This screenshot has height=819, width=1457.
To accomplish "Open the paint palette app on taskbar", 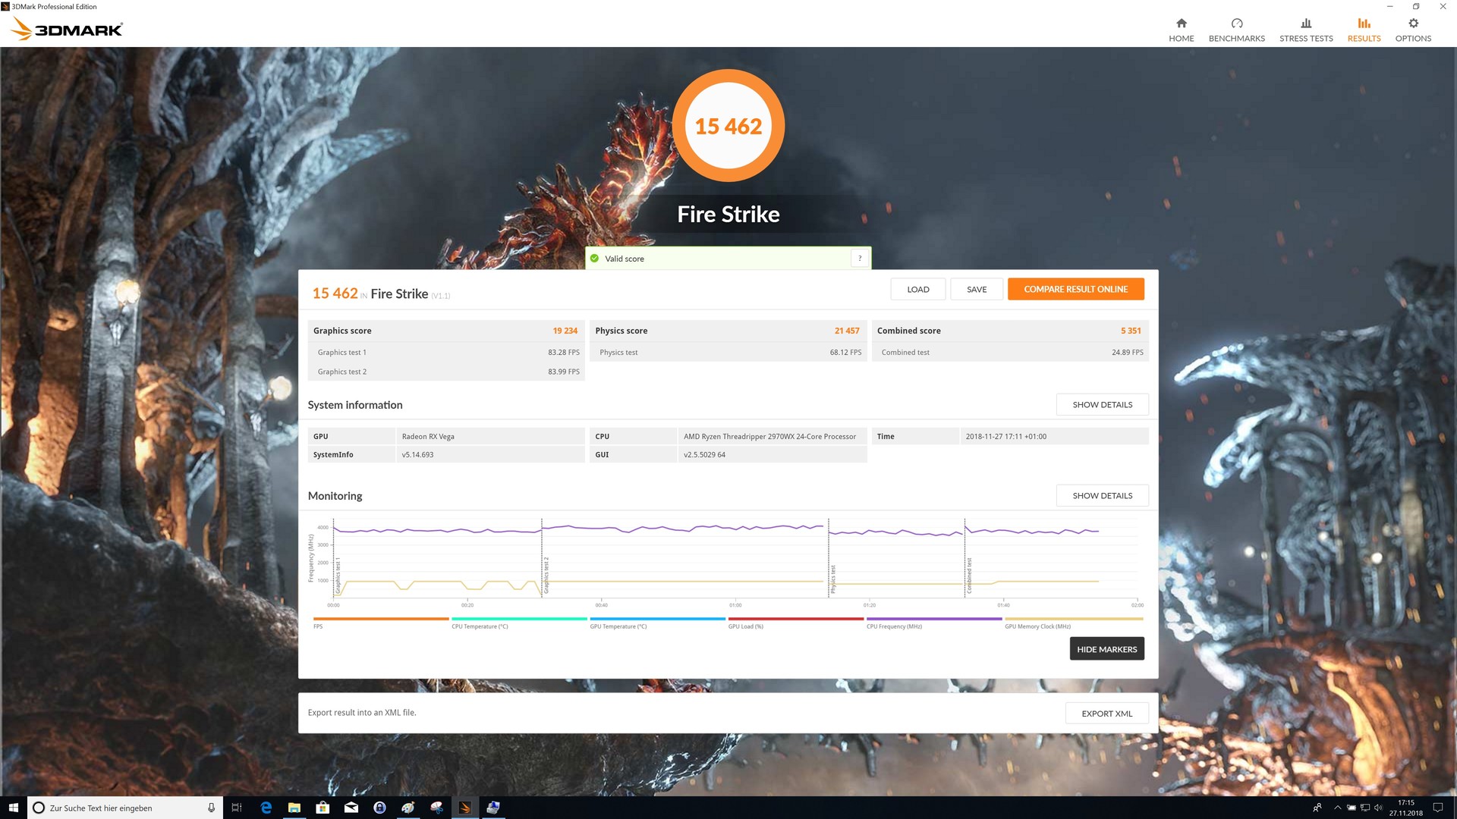I will click(408, 808).
